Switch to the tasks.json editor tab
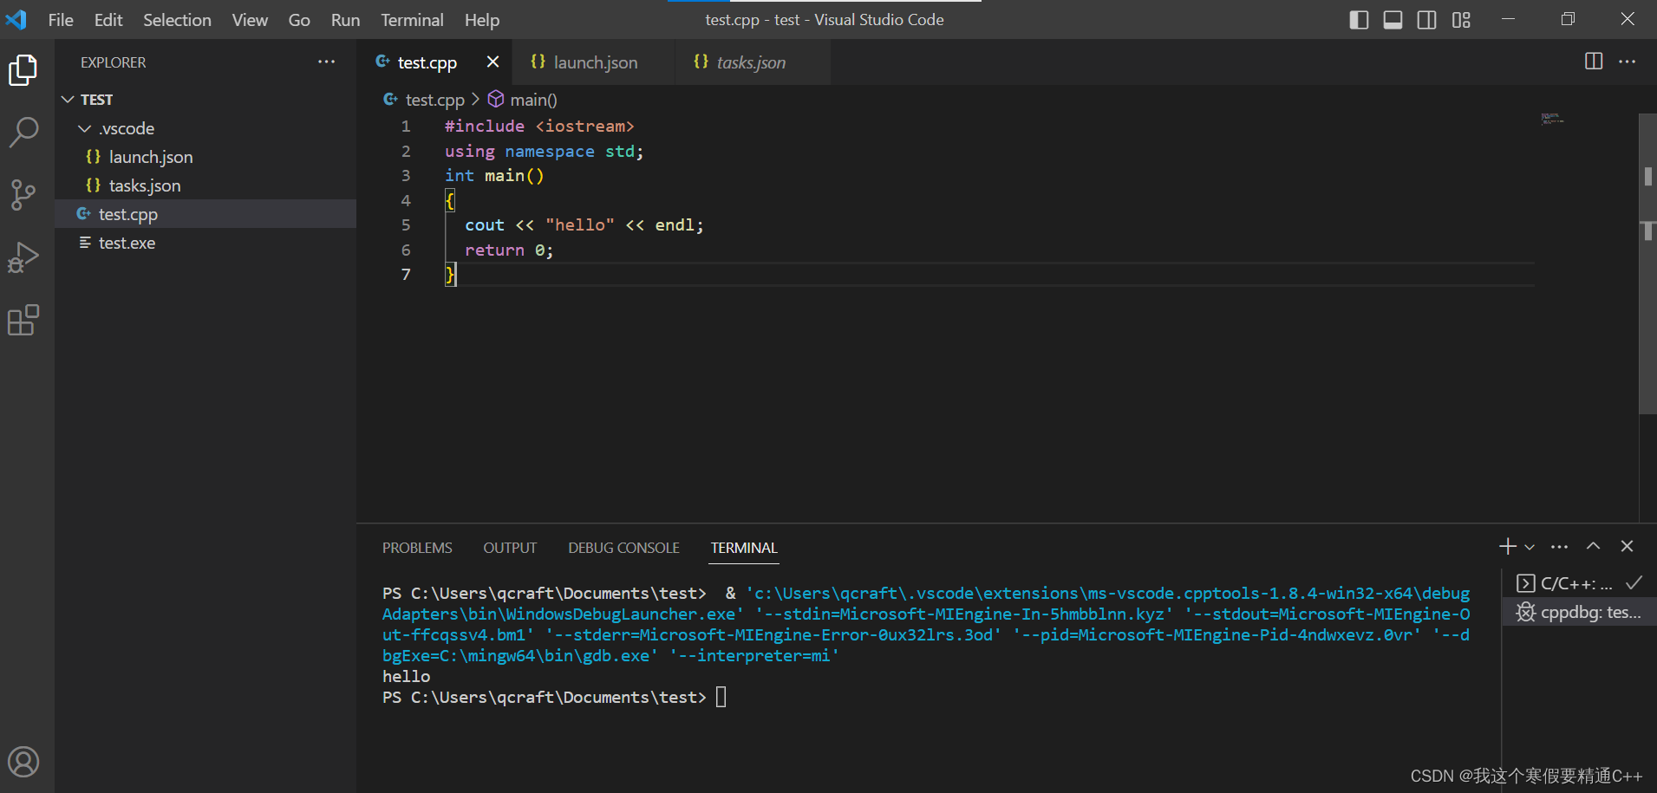The width and height of the screenshot is (1657, 793). (752, 62)
